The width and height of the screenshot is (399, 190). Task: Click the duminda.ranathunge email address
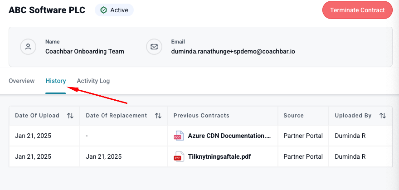233,51
